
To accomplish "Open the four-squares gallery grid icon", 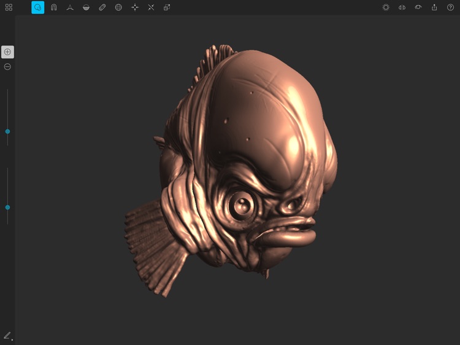I will [x=9, y=7].
